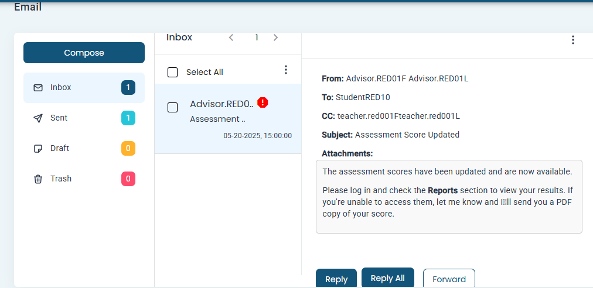Switch to the Draft folder
Screen dimensions: 593x288
click(60, 149)
